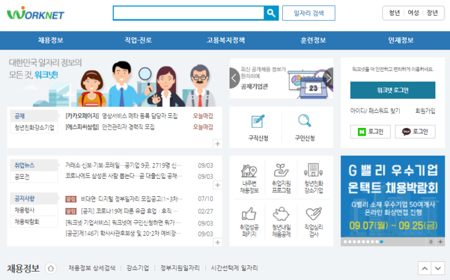The width and height of the screenshot is (450, 280).
Task: Click 구직신청 pencil icon
Action: pyautogui.click(x=258, y=121)
